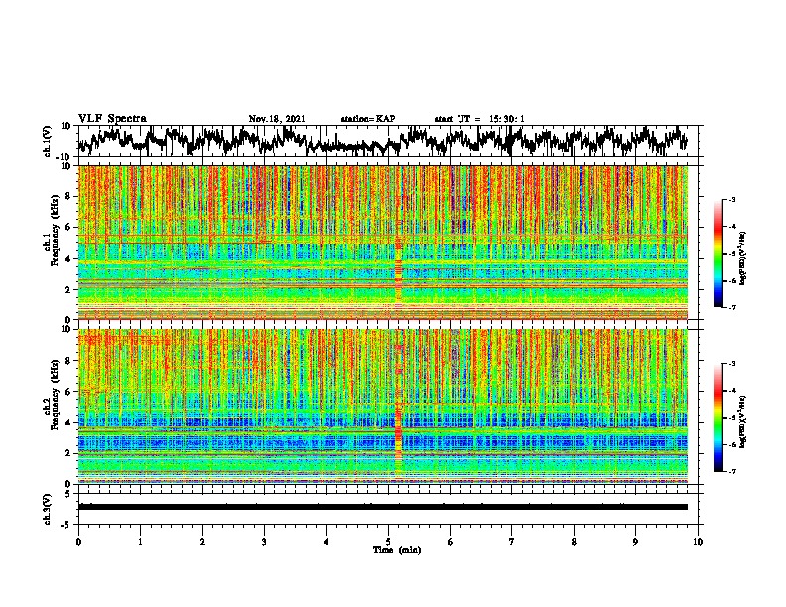
Task: Click the "-5" tick on ch.3(V) axis
Action: (66, 525)
